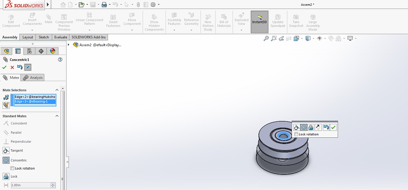408x190 pixels.
Task: Open Options with the gear icon
Action: [x=153, y=4]
